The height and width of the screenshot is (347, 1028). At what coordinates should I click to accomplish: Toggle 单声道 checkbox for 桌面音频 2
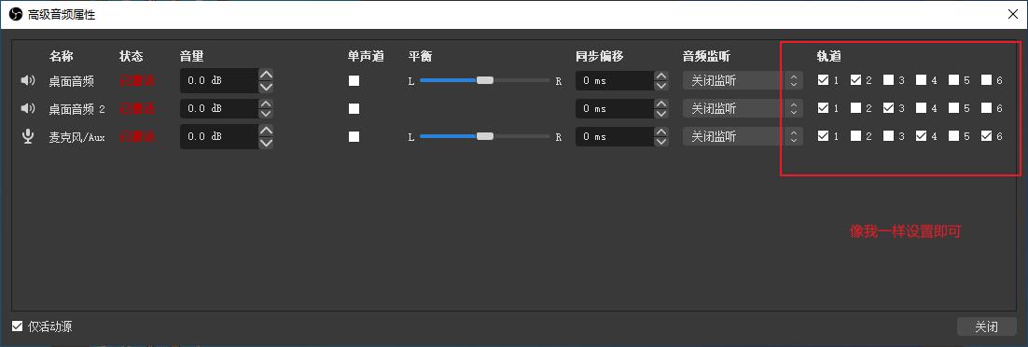pos(354,109)
